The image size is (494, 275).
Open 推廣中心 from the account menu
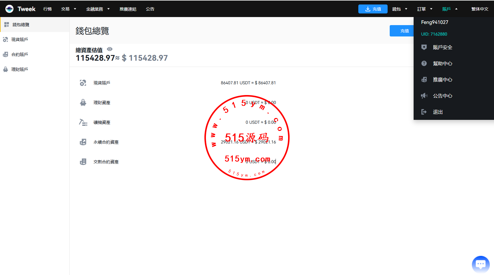[x=442, y=80]
